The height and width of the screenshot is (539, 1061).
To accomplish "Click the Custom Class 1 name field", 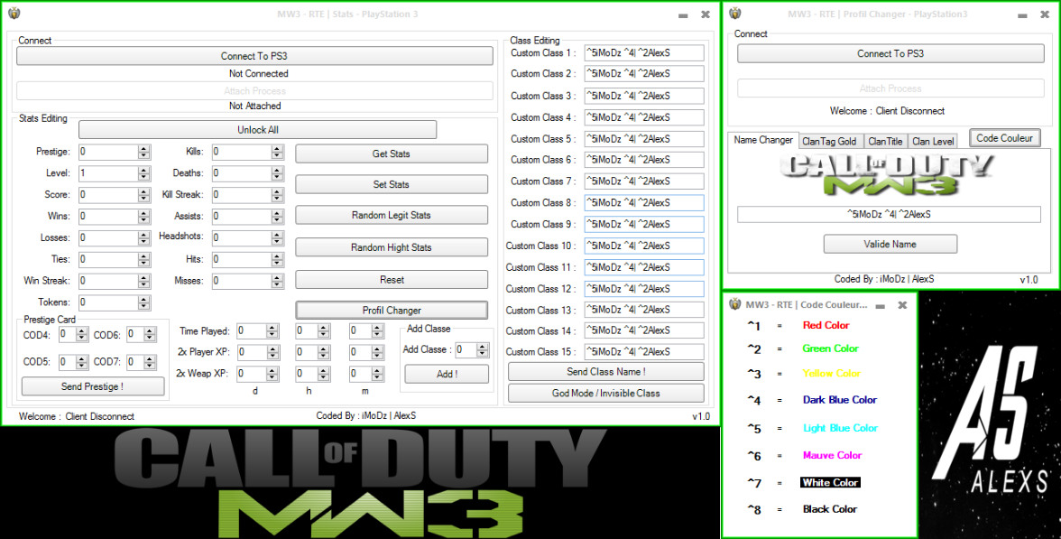I will pos(644,52).
